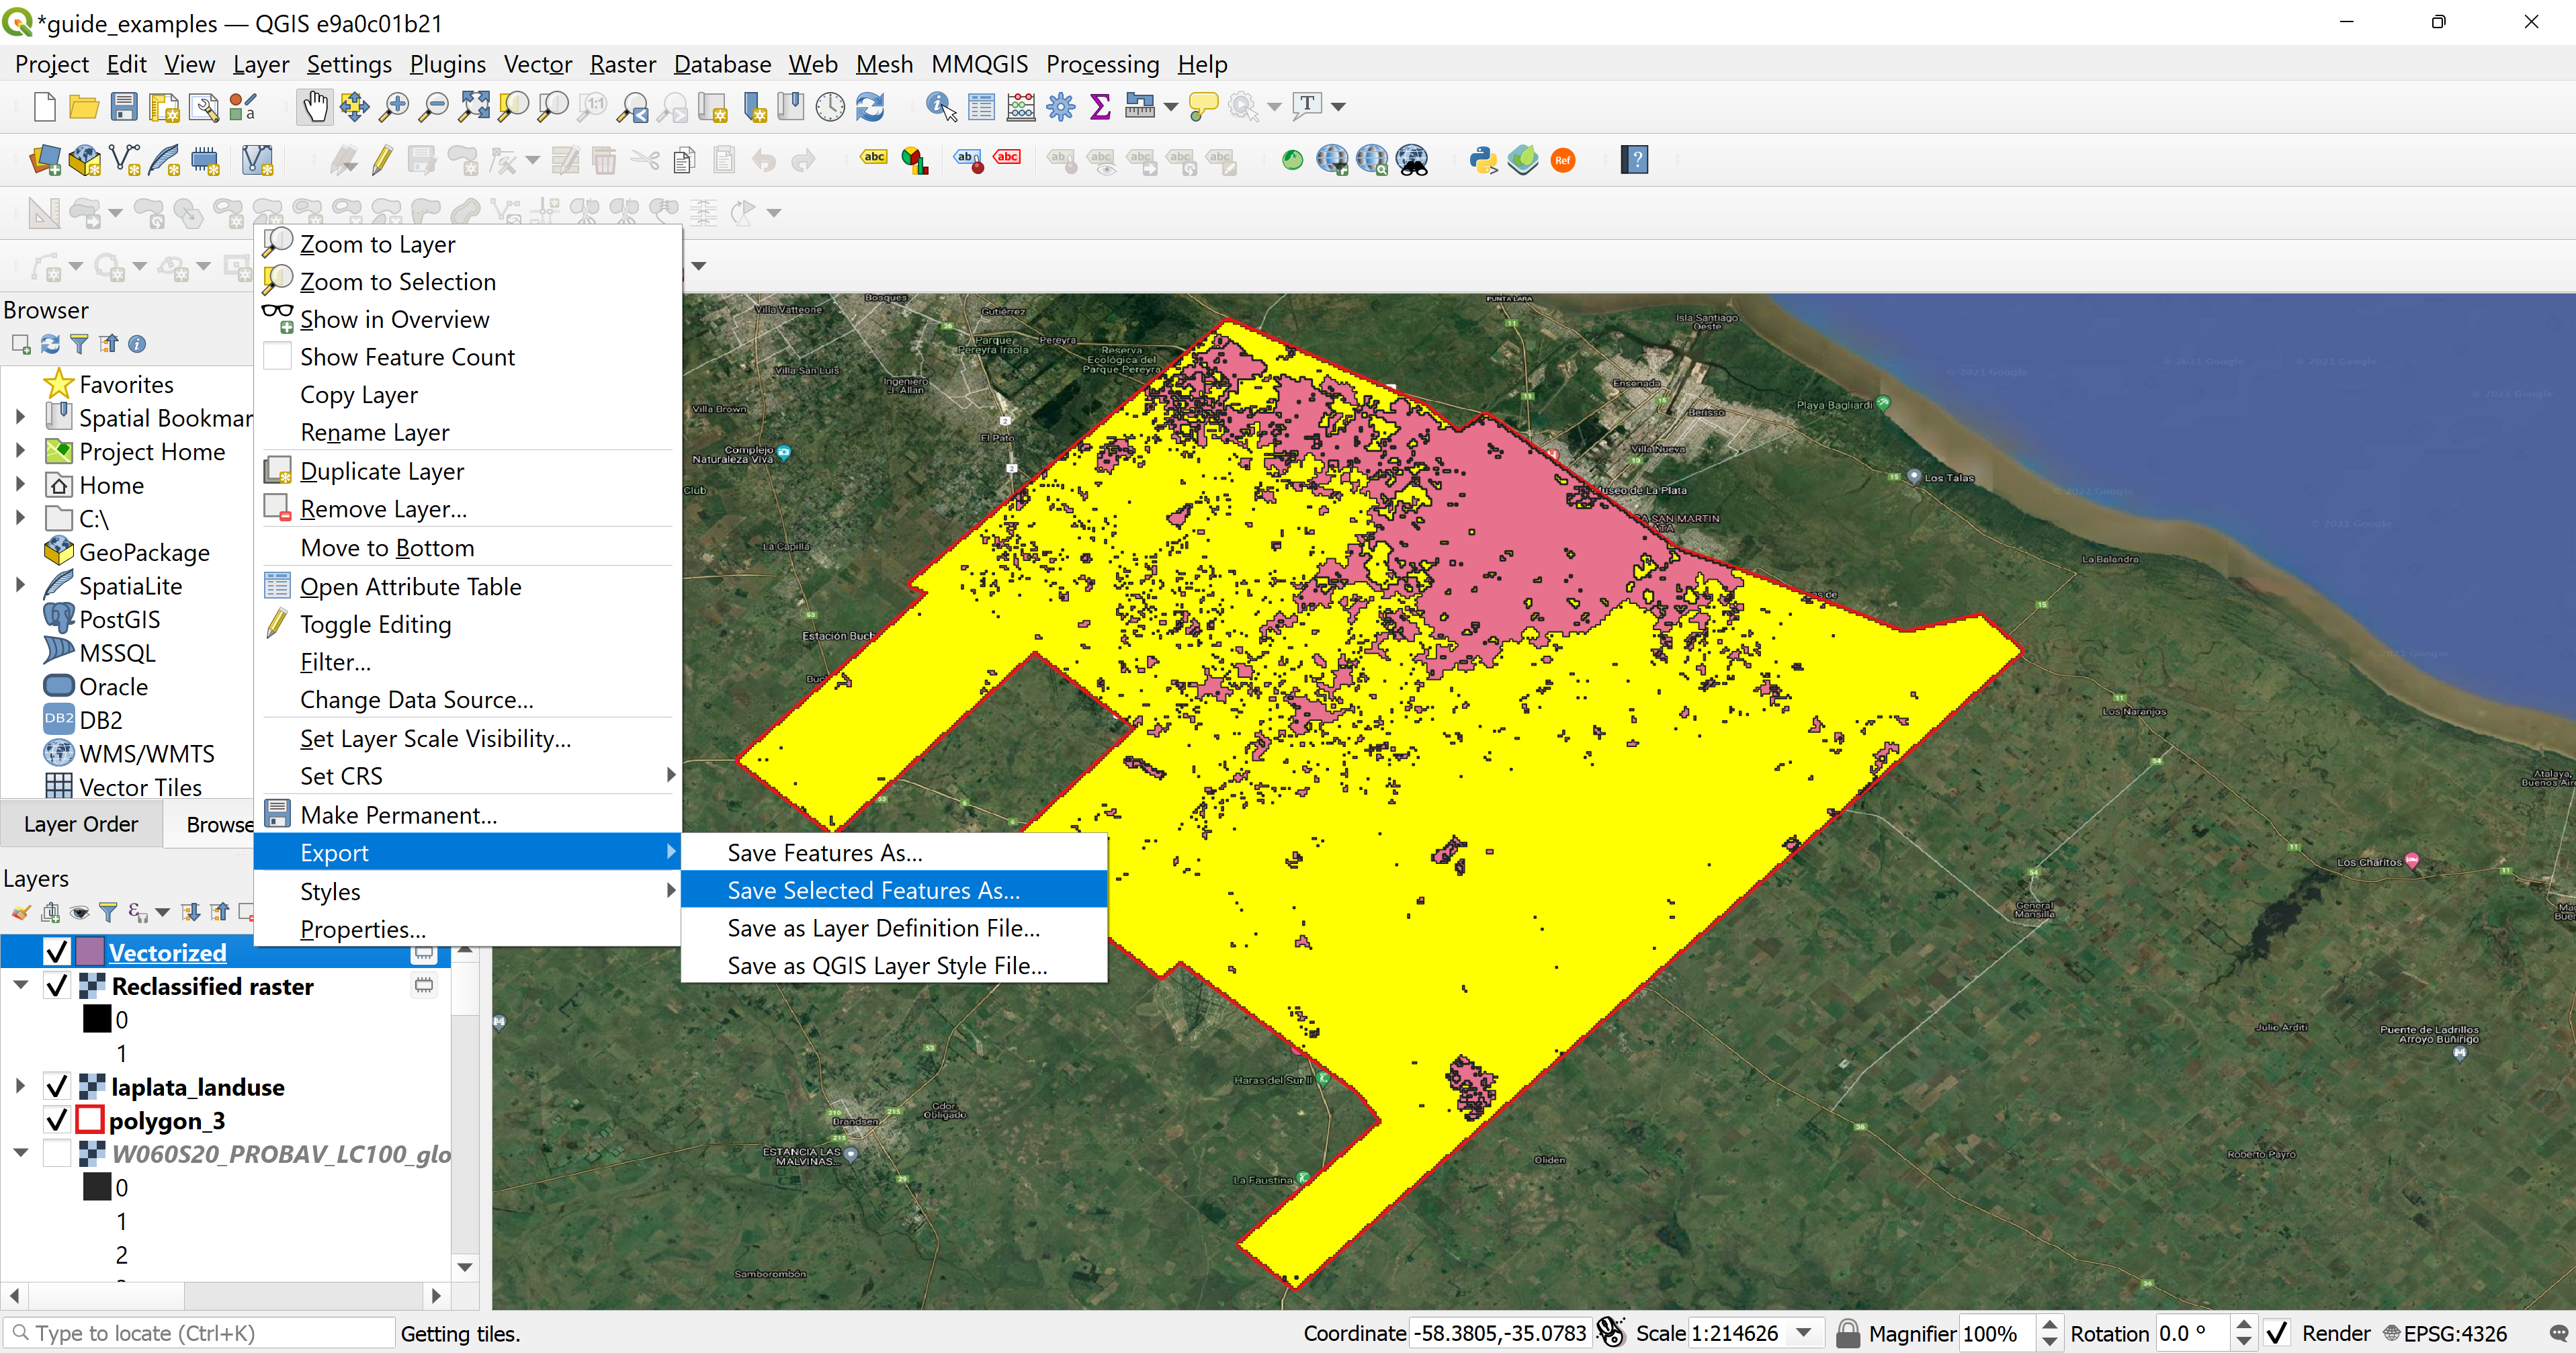Toggle the Render checkbox in status bar
The width and height of the screenshot is (2576, 1353).
click(2277, 1333)
